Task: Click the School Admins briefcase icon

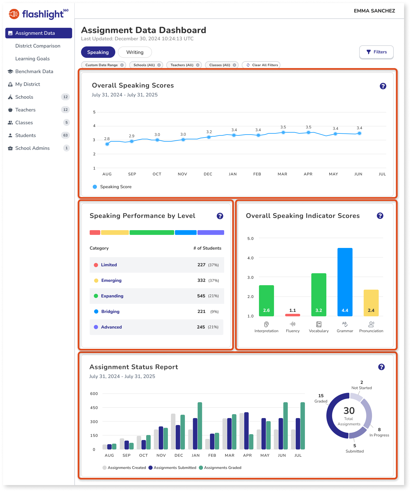Action: tap(10, 148)
